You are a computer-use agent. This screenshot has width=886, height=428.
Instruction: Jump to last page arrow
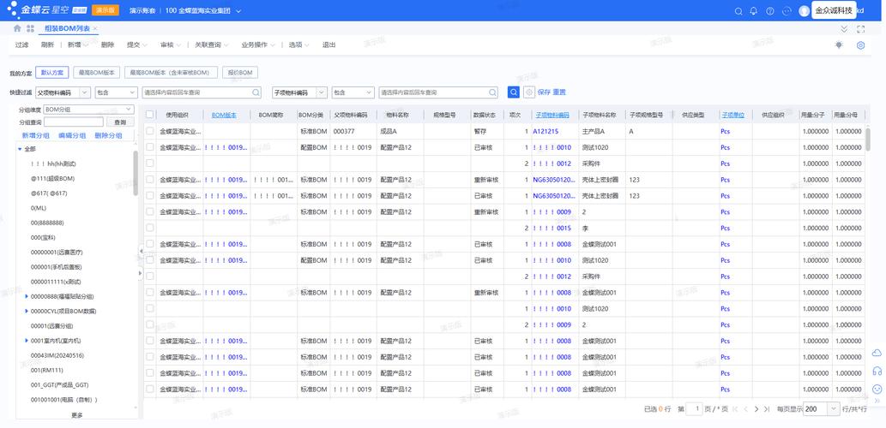pyautogui.click(x=767, y=409)
